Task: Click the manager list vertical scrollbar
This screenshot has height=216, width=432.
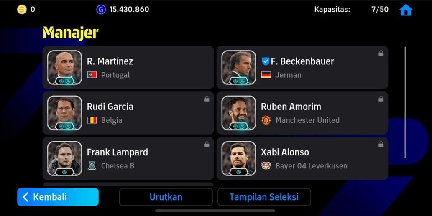Action: [x=405, y=102]
